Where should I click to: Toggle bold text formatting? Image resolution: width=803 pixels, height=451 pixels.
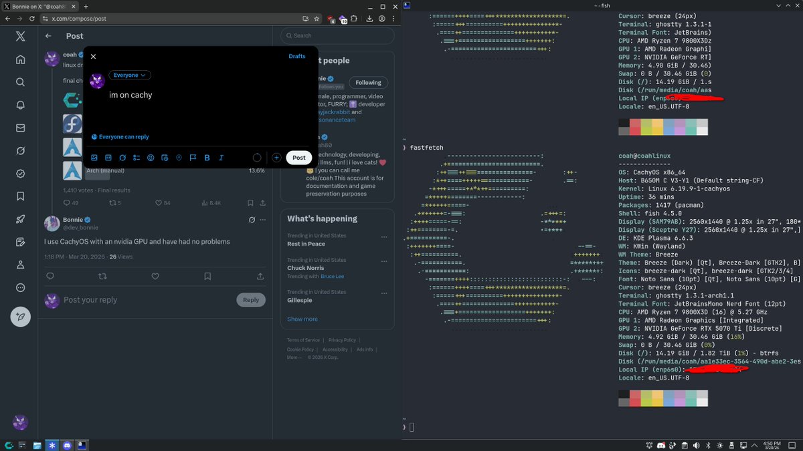(x=207, y=158)
